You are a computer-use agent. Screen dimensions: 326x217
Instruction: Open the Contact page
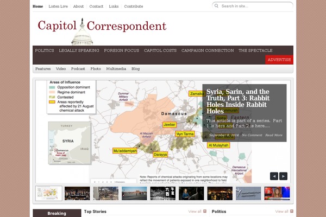(x=96, y=6)
